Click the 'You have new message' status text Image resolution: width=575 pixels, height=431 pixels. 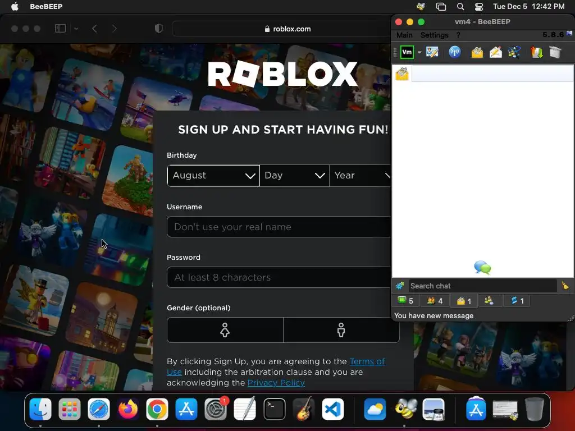coord(433,315)
